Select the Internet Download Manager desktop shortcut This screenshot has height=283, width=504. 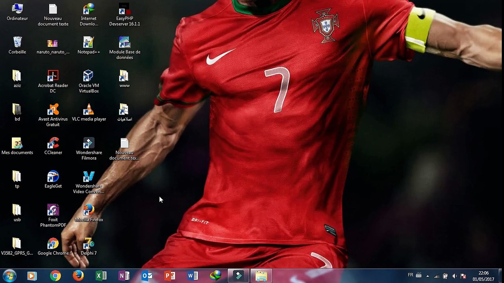[x=89, y=15]
